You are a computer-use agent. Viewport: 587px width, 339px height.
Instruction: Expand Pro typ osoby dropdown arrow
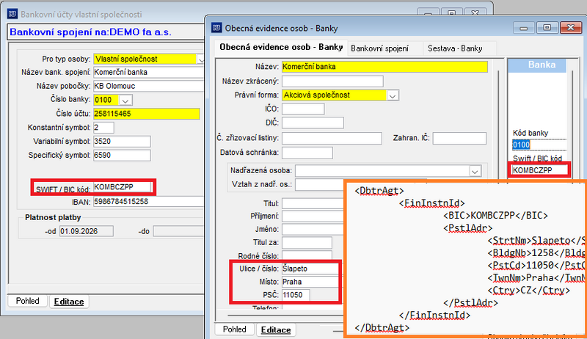pyautogui.click(x=200, y=59)
